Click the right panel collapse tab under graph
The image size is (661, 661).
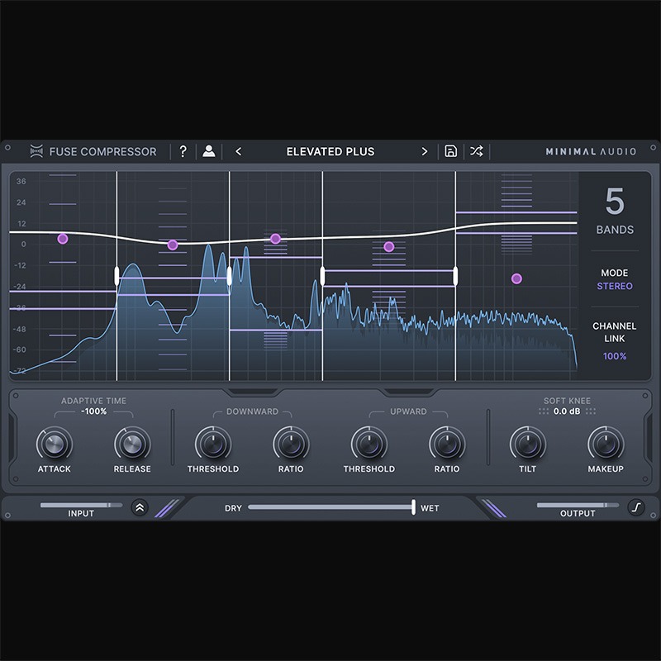(x=408, y=393)
